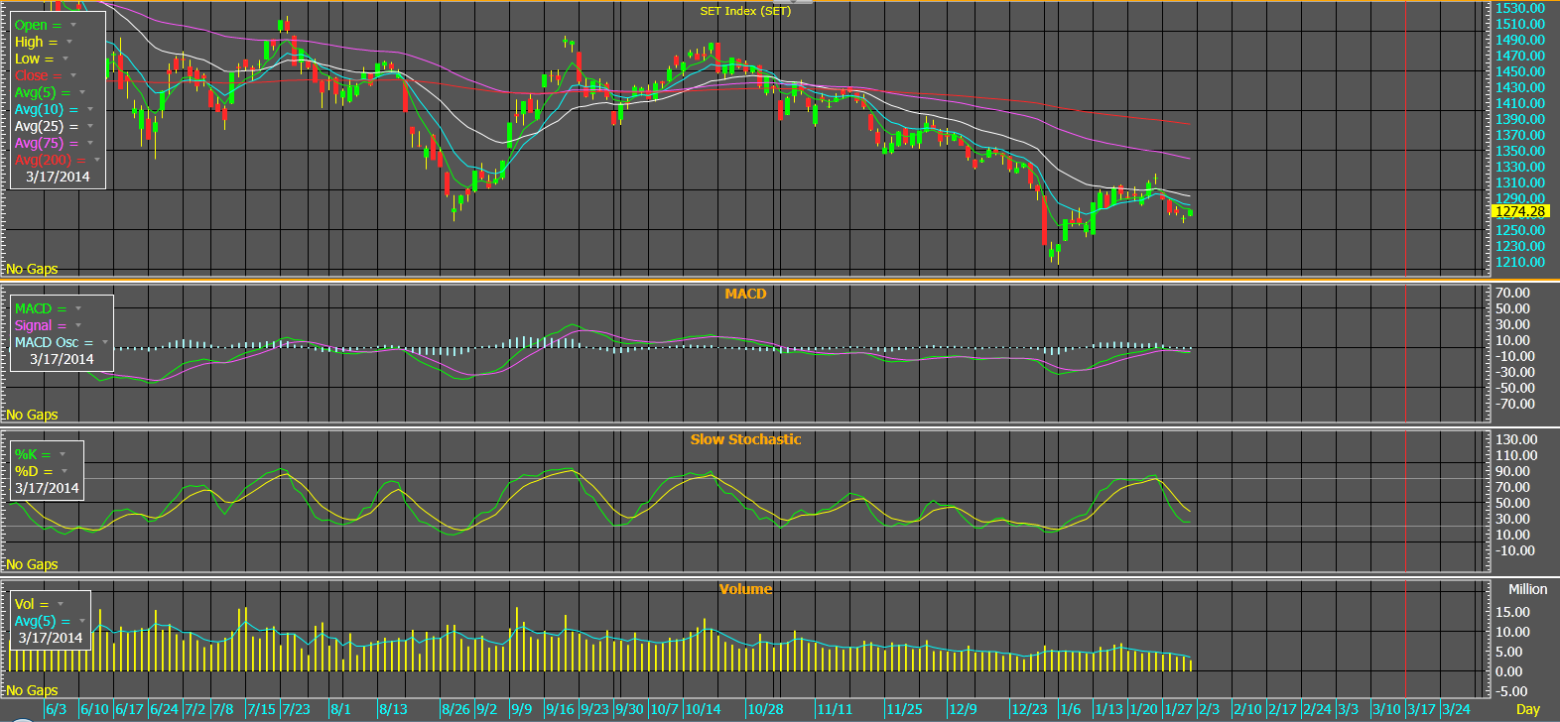Click the 1410.00 price axis value
The image size is (1560, 722).
(x=1520, y=103)
